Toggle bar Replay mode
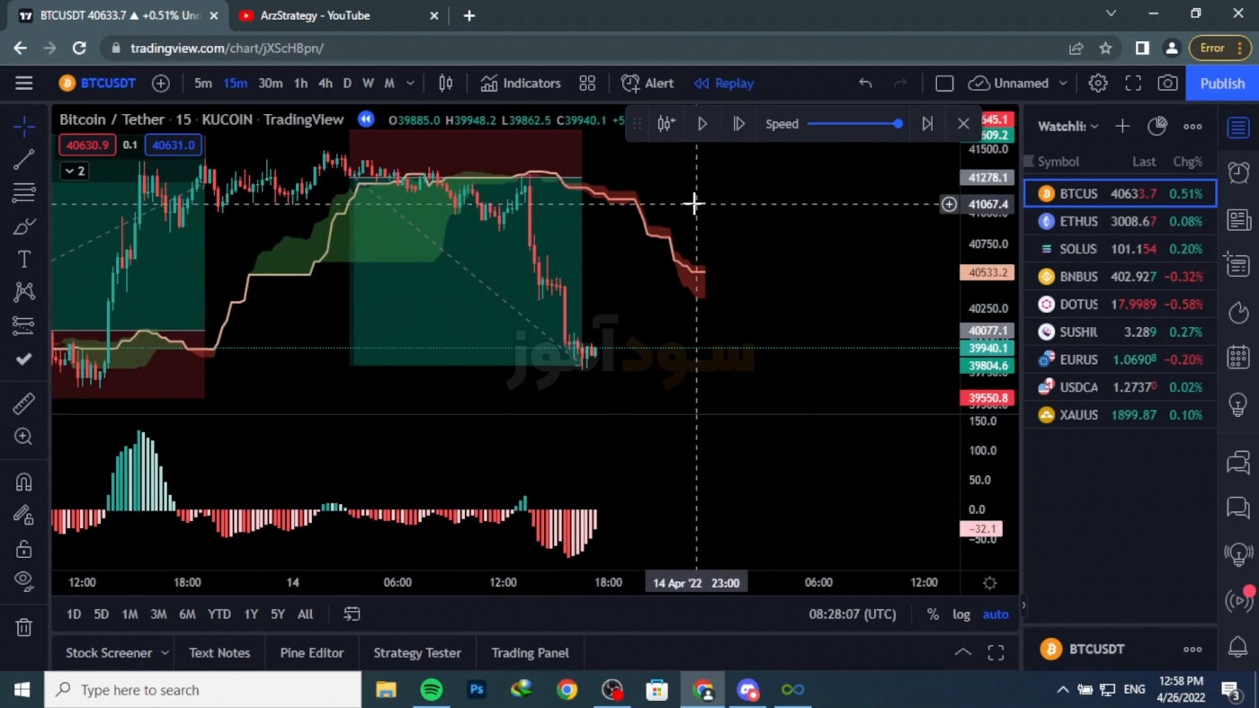This screenshot has width=1259, height=708. tap(724, 83)
